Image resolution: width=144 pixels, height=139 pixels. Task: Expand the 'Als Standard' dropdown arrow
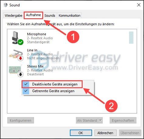click(x=101, y=120)
